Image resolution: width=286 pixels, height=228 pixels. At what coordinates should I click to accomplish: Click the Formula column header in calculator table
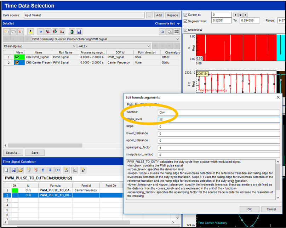(56, 186)
